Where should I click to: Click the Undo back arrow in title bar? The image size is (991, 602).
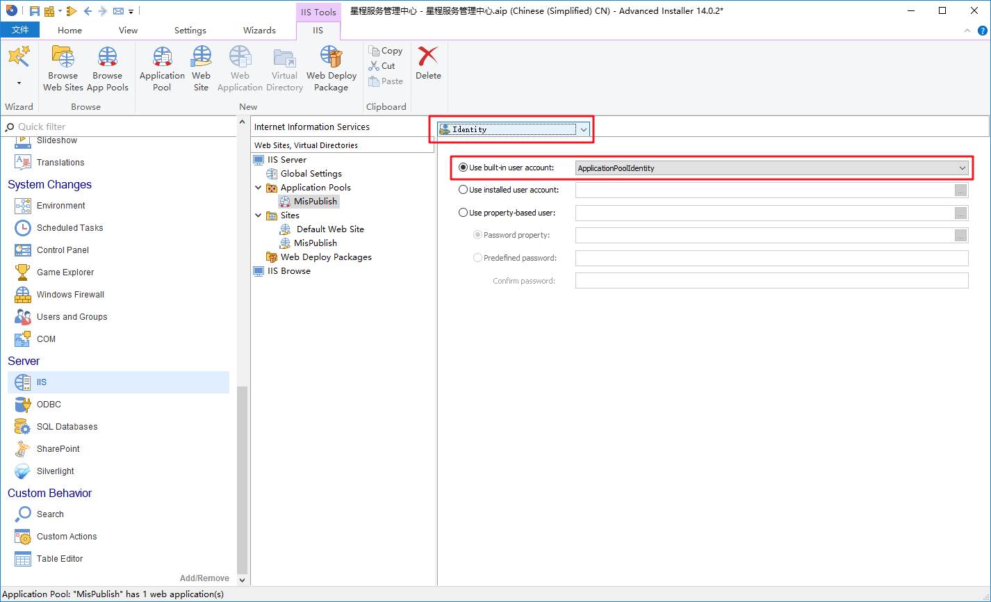[x=88, y=11]
